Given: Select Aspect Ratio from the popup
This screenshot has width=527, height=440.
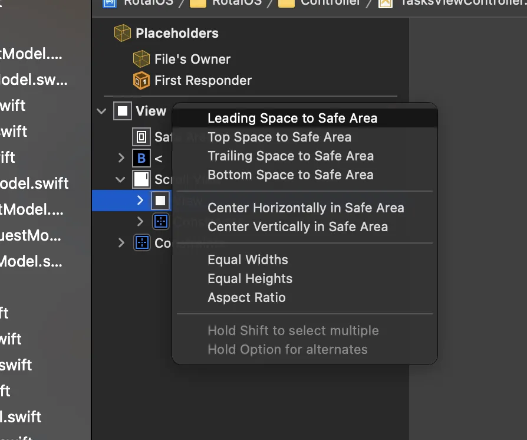Looking at the screenshot, I should pyautogui.click(x=246, y=297).
